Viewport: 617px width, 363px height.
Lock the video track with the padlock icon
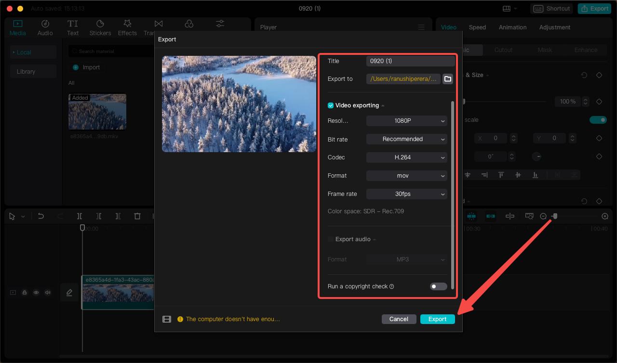click(25, 292)
